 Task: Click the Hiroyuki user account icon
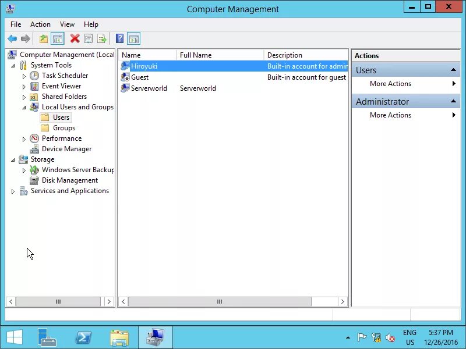click(125, 66)
